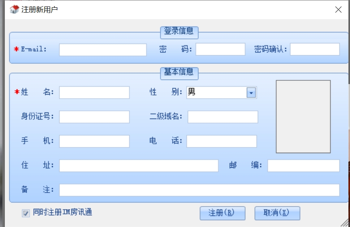Image resolution: width=350 pixels, height=227 pixels.
Task: Click the 取消(X) button
Action: pos(277,213)
